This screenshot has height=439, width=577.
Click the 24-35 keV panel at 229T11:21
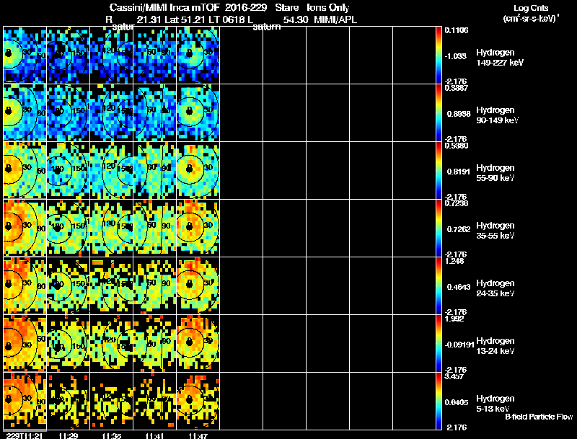[25, 285]
